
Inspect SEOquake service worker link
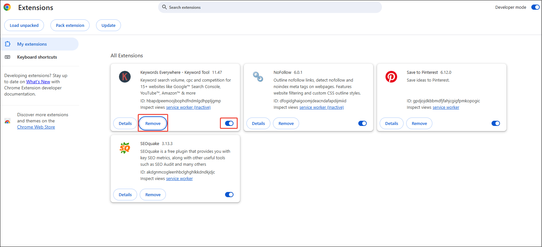(x=179, y=178)
